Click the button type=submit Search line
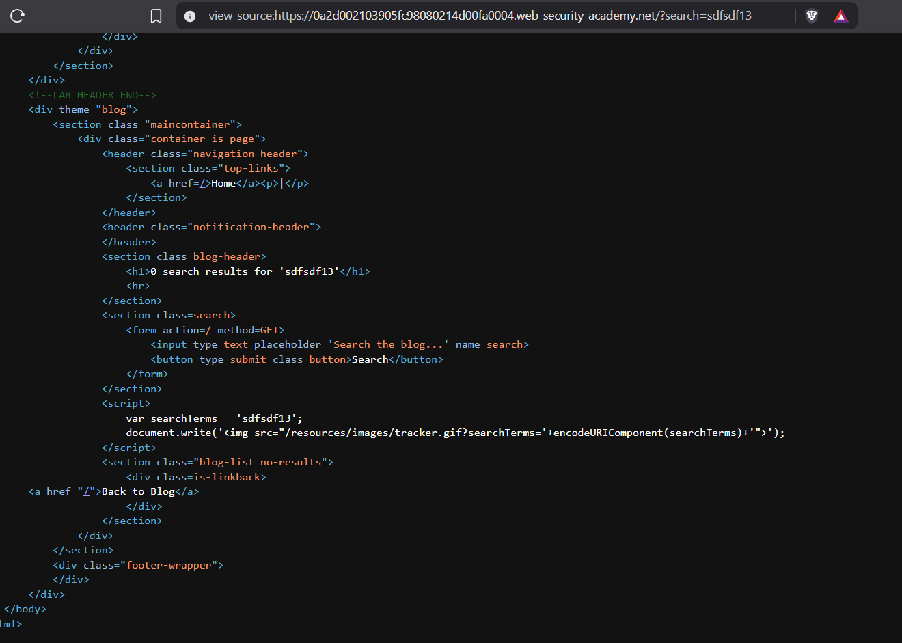Viewport: 902px width, 643px height. [297, 359]
